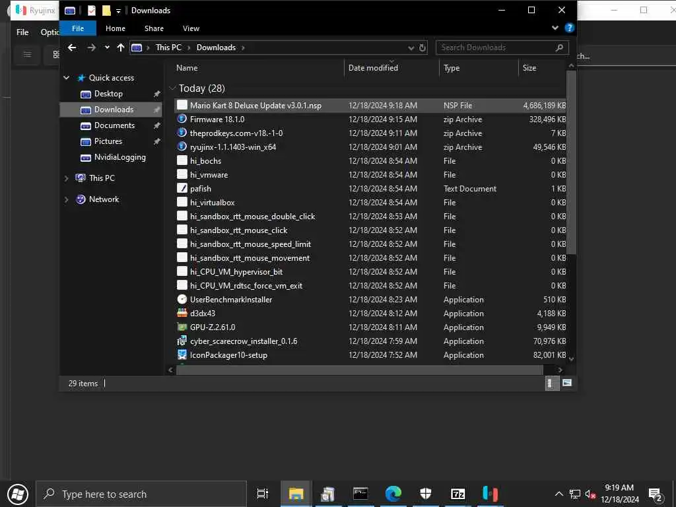This screenshot has width=676, height=507.
Task: Open quick access toolbar customize dropdown
Action: pyautogui.click(x=118, y=11)
